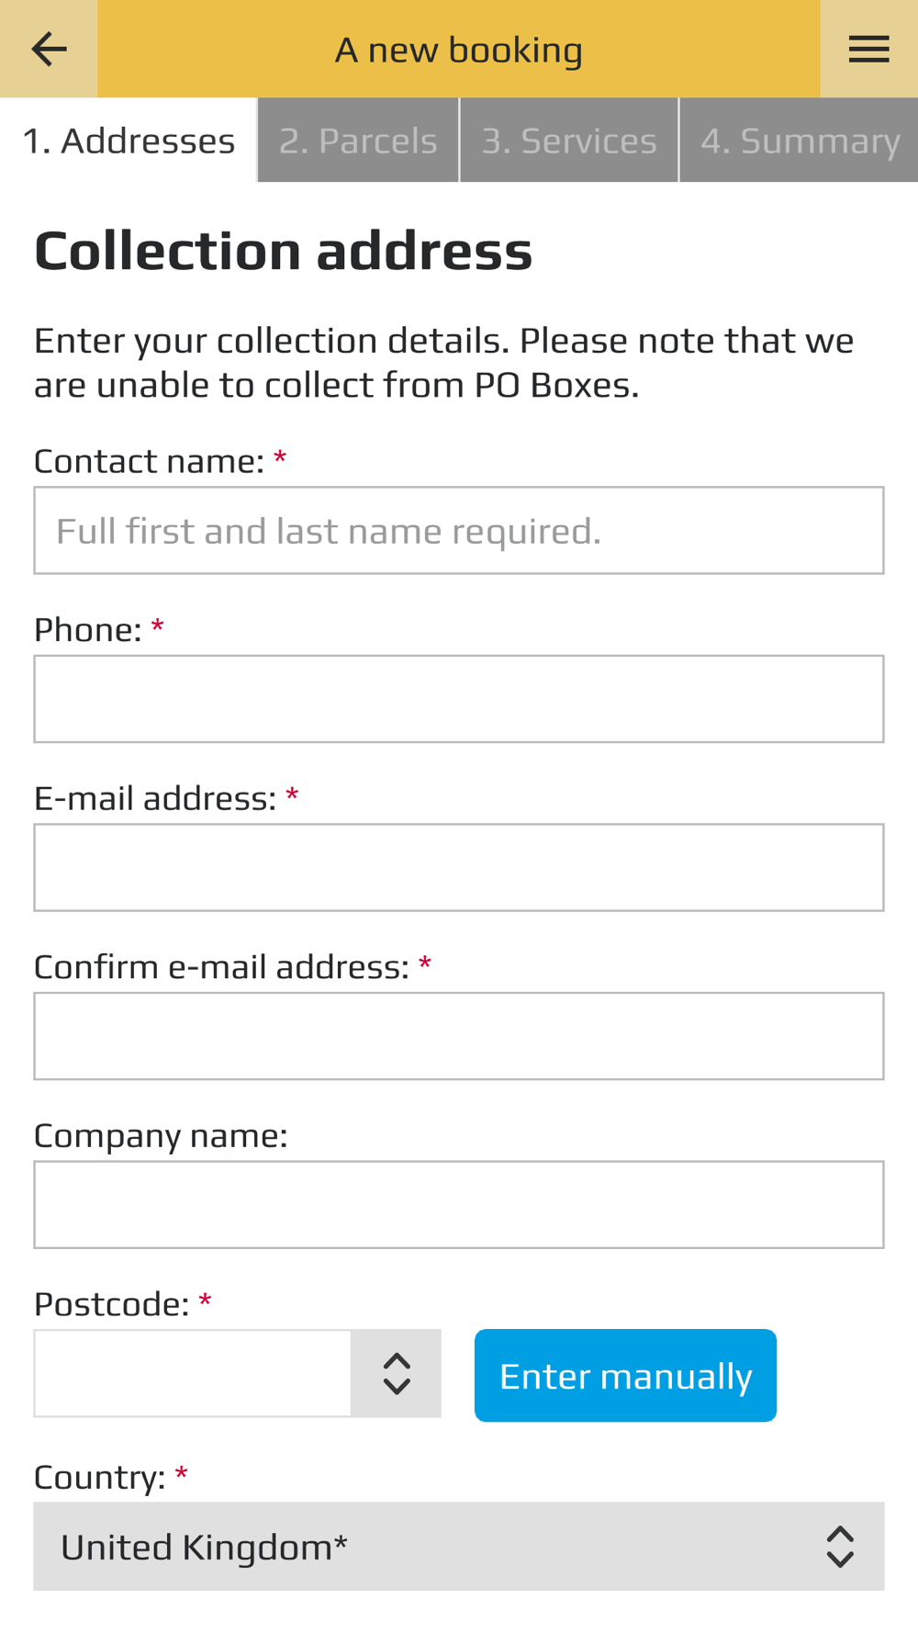Image resolution: width=918 pixels, height=1633 pixels.
Task: Click the Postcode field label
Action: pyautogui.click(x=112, y=1304)
